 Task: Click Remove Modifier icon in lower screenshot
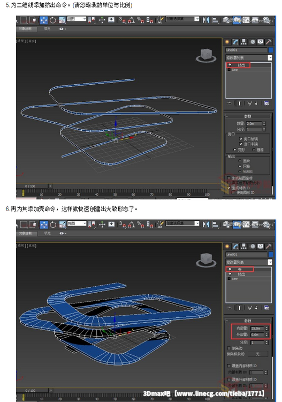click(x=256, y=308)
